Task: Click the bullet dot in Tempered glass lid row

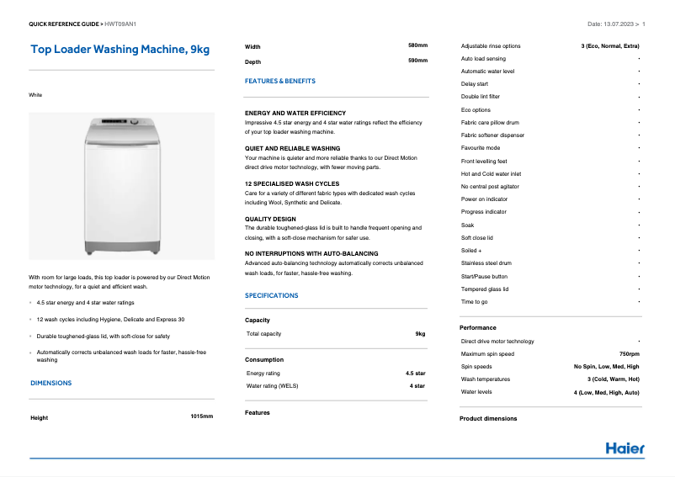Action: pyautogui.click(x=639, y=289)
